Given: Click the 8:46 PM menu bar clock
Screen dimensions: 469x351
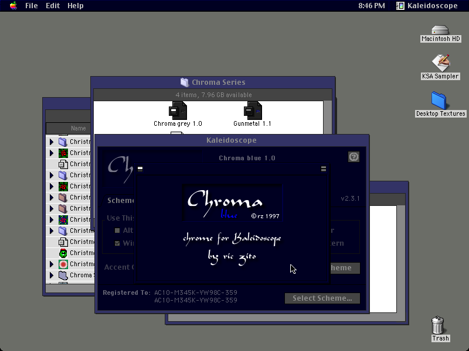Looking at the screenshot, I should coord(372,6).
